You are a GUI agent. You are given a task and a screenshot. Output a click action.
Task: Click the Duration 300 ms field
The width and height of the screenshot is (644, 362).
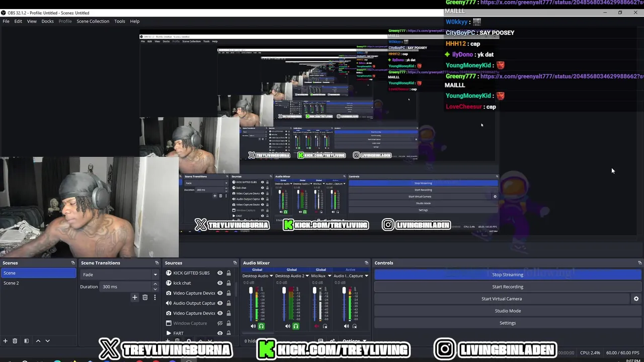pyautogui.click(x=126, y=287)
